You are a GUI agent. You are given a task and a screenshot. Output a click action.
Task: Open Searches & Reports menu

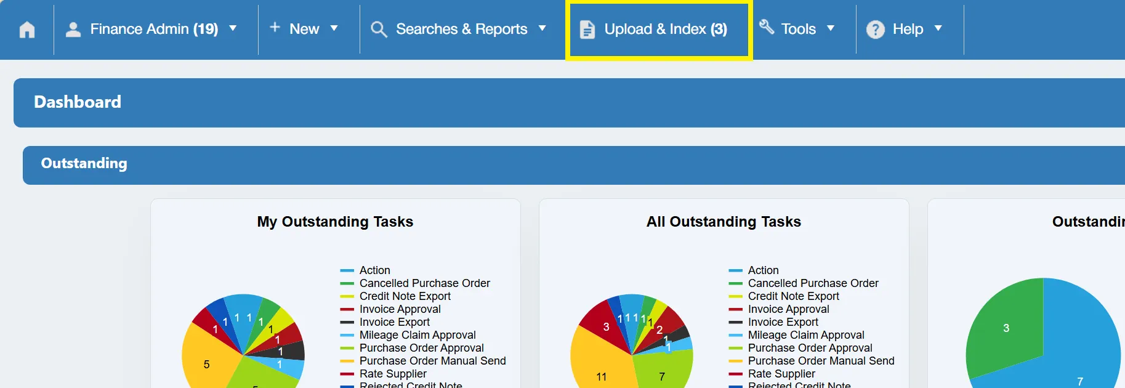tap(463, 30)
